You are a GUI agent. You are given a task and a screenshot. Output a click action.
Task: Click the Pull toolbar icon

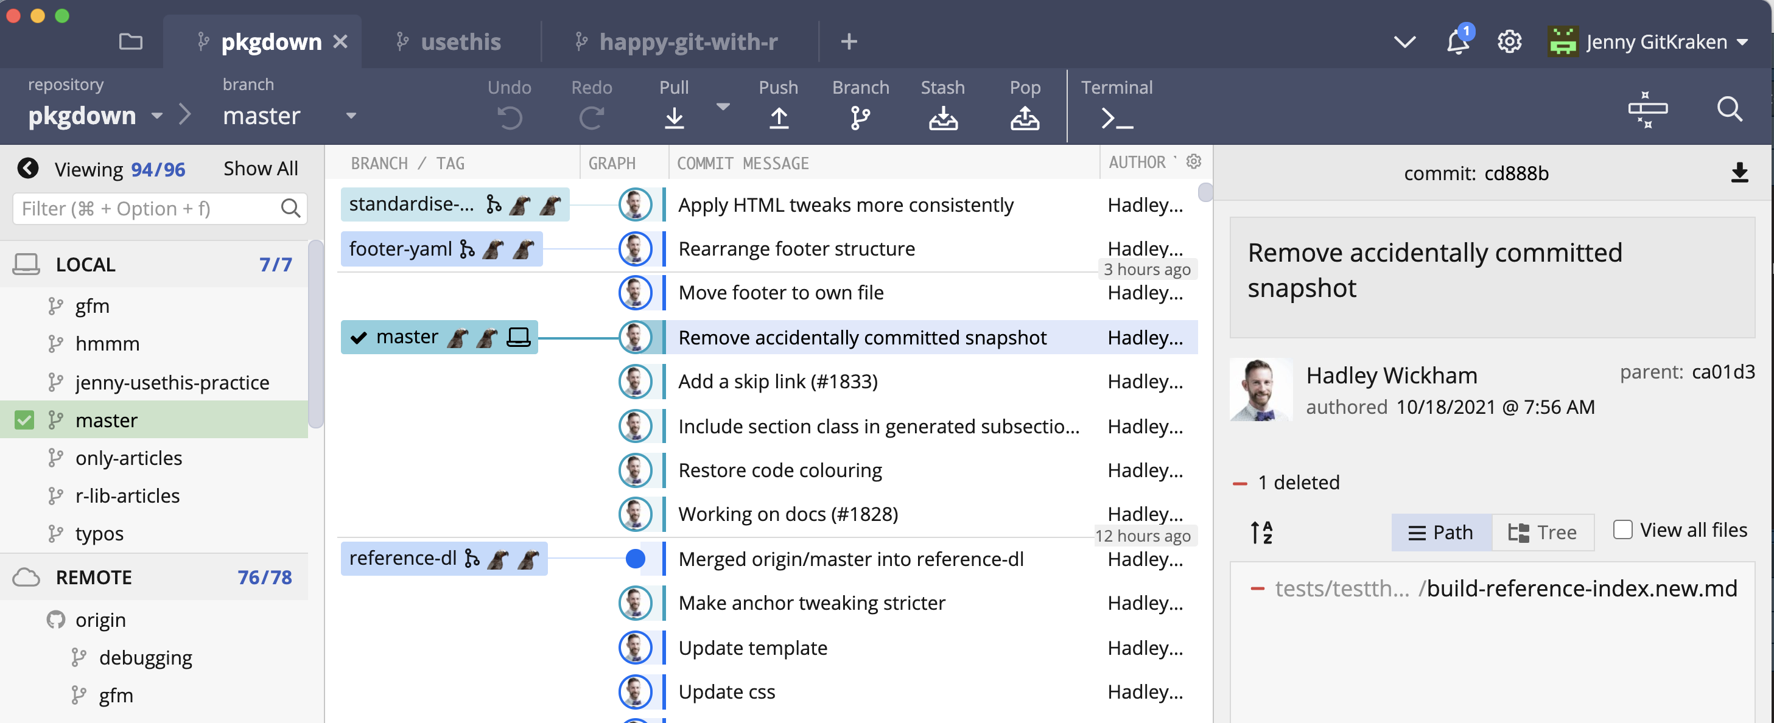coord(674,117)
